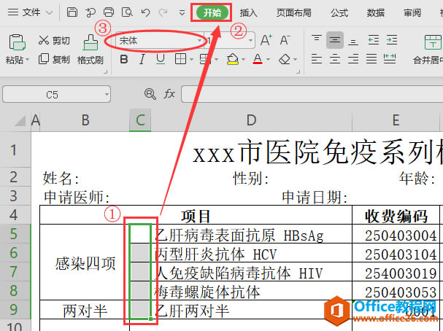Click the Redo arrow icon
The width and height of the screenshot is (443, 331).
click(x=163, y=12)
